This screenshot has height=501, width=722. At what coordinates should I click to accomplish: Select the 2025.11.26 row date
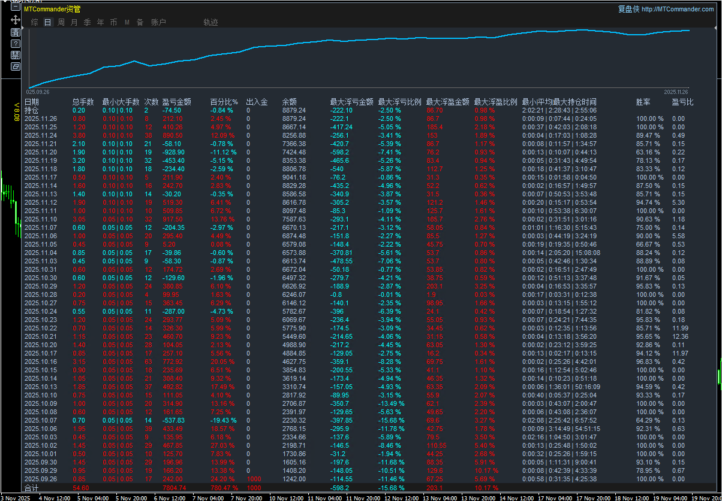[x=41, y=119]
